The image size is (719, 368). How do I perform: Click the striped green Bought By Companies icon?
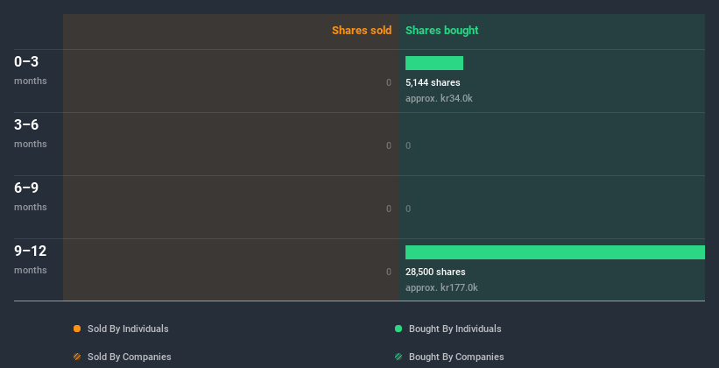tap(398, 357)
